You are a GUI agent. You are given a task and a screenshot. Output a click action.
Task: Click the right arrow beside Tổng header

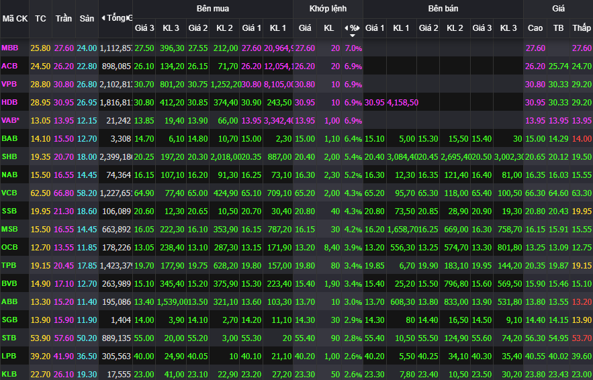[x=129, y=18]
